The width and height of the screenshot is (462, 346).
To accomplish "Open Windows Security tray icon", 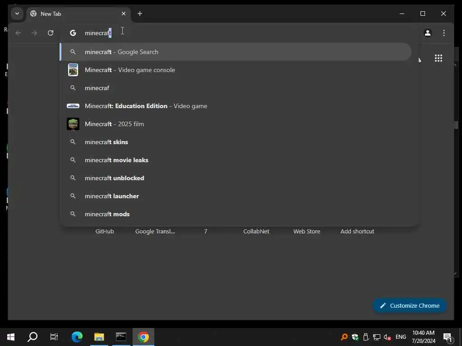I will [355, 337].
